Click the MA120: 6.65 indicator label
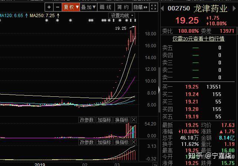238x166 pixels. point(12,16)
